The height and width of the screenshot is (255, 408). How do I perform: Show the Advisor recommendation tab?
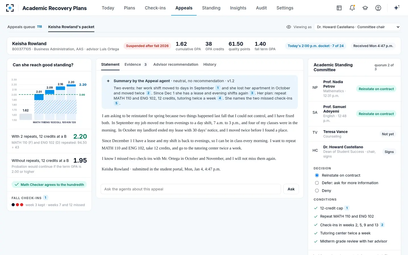(x=176, y=65)
